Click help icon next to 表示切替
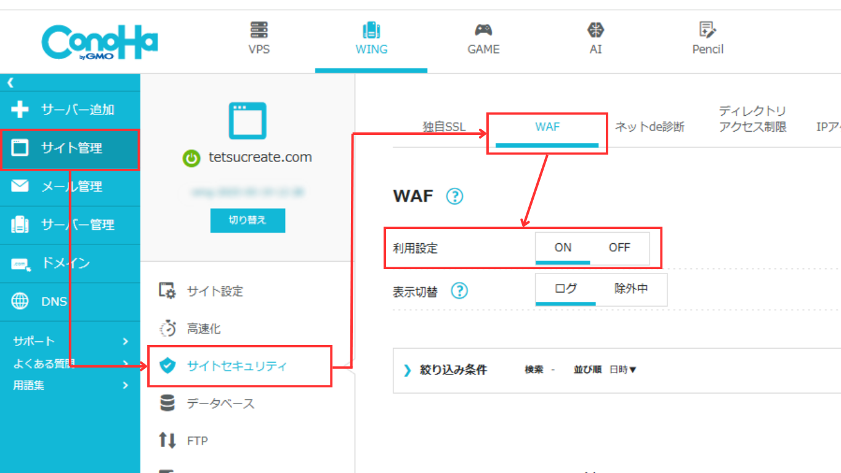This screenshot has width=841, height=473. 459,291
